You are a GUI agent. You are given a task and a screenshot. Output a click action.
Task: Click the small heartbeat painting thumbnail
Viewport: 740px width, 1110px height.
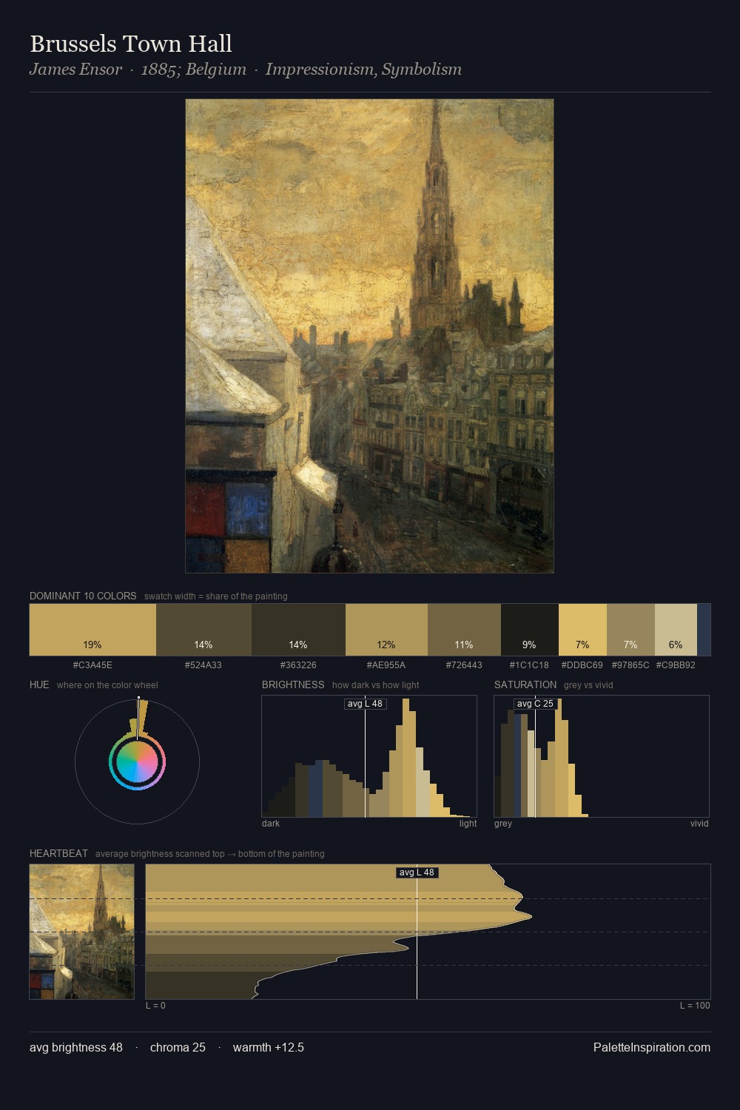(81, 932)
